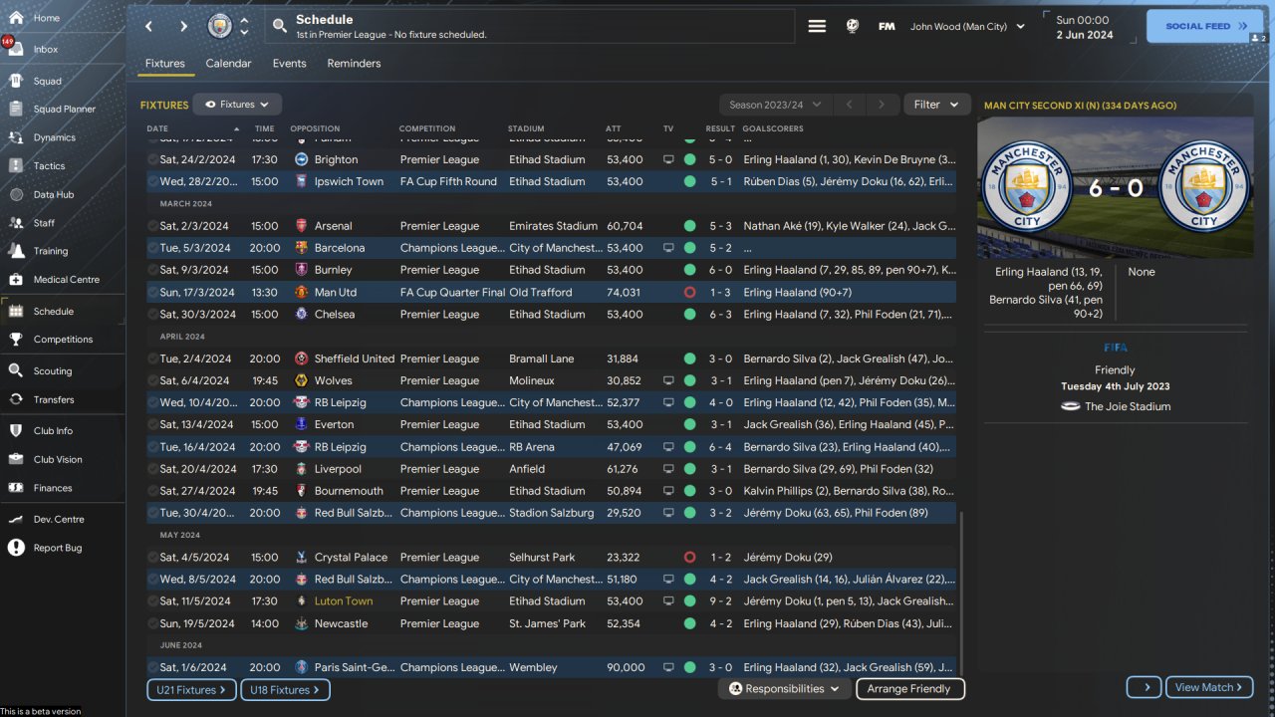Toggle the circle on the Chelsea fixture row
Screen dimensions: 1275x717
[x=153, y=315]
